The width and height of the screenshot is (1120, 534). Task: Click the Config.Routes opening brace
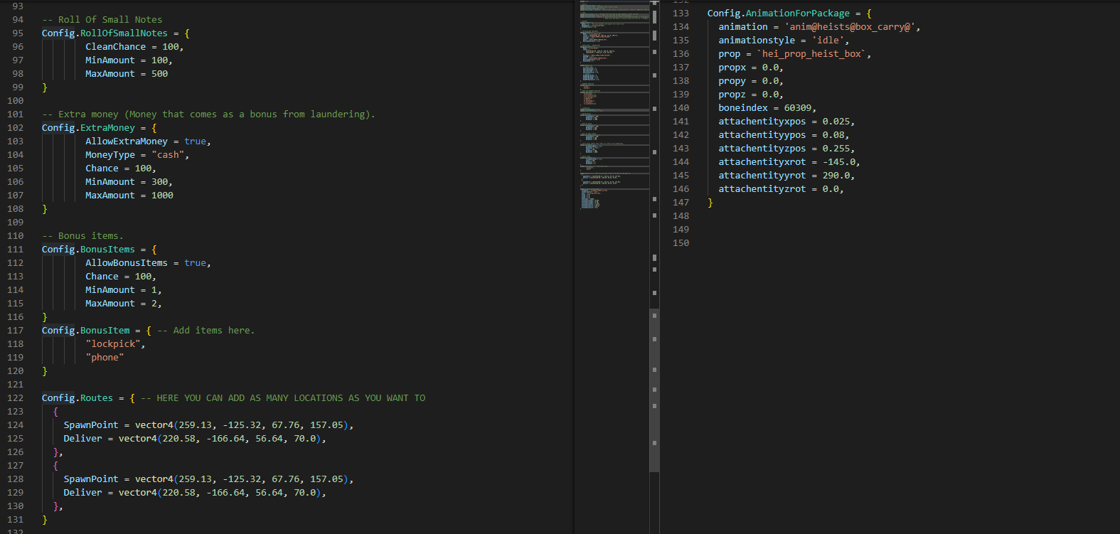pyautogui.click(x=132, y=398)
